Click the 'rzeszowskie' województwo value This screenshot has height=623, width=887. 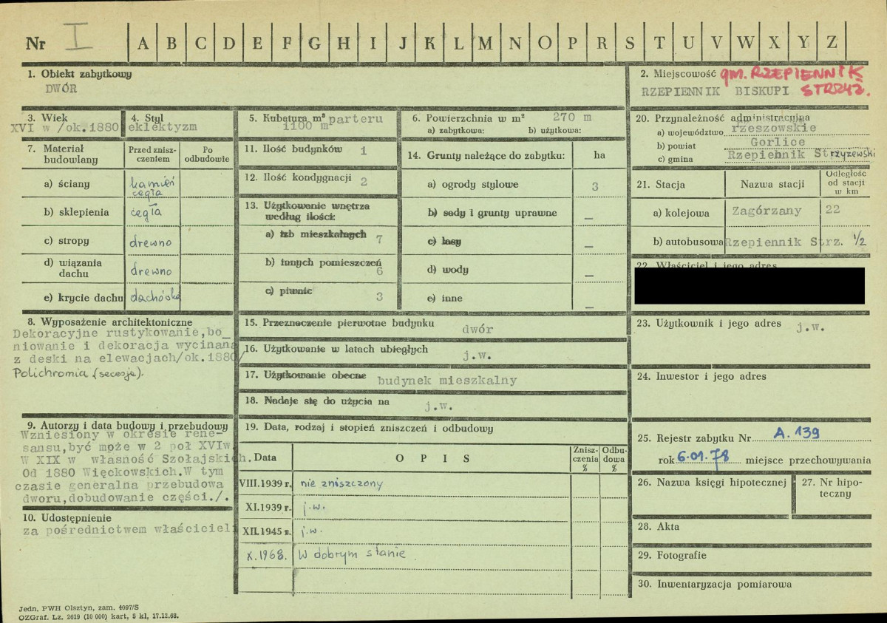(773, 128)
